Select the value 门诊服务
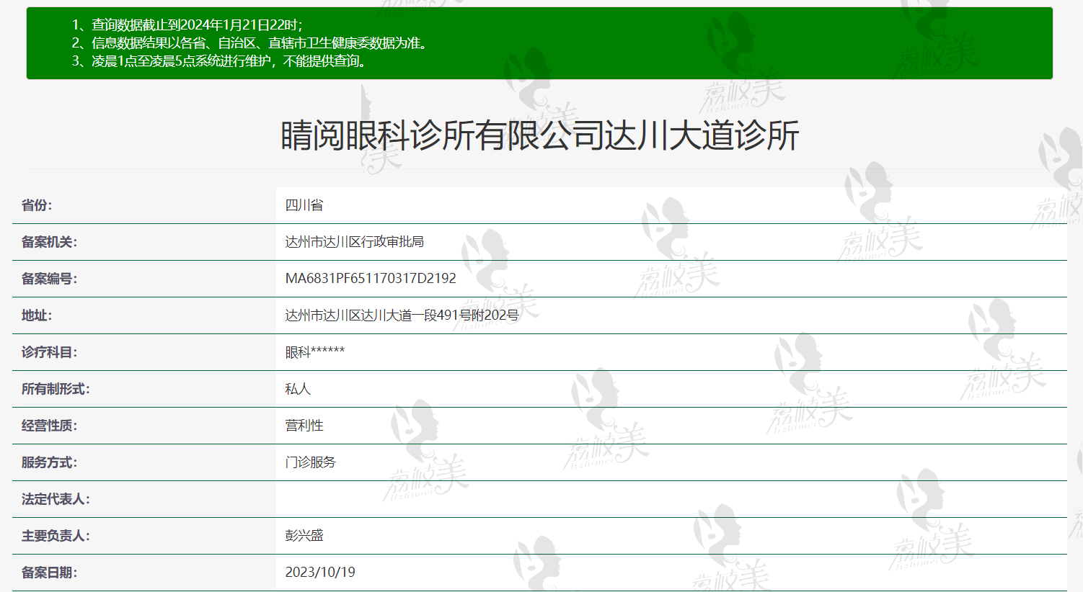The height and width of the screenshot is (592, 1083). (310, 462)
